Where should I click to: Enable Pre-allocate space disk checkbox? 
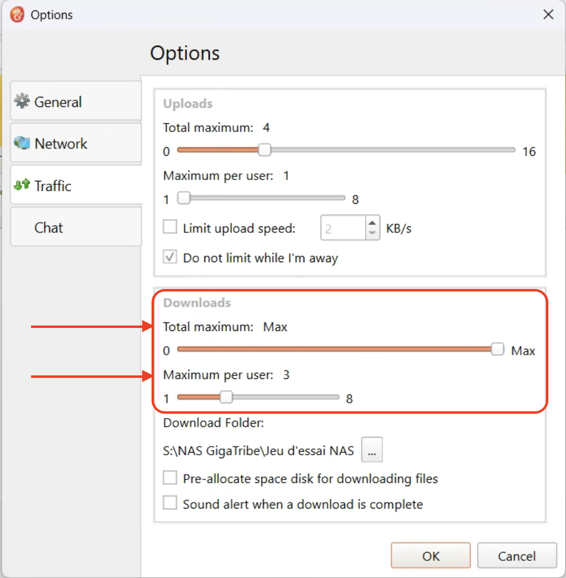pos(170,478)
